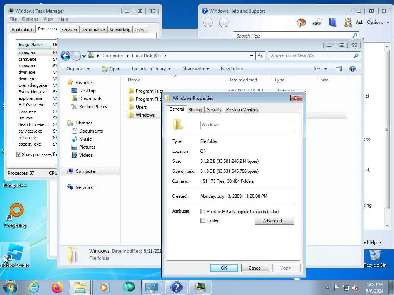Expand the Share with dropdown
The width and height of the screenshot is (394, 295).
(195, 69)
